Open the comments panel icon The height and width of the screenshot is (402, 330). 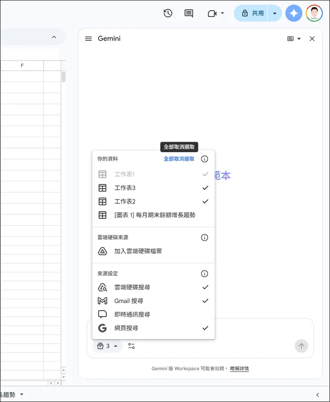click(x=189, y=13)
